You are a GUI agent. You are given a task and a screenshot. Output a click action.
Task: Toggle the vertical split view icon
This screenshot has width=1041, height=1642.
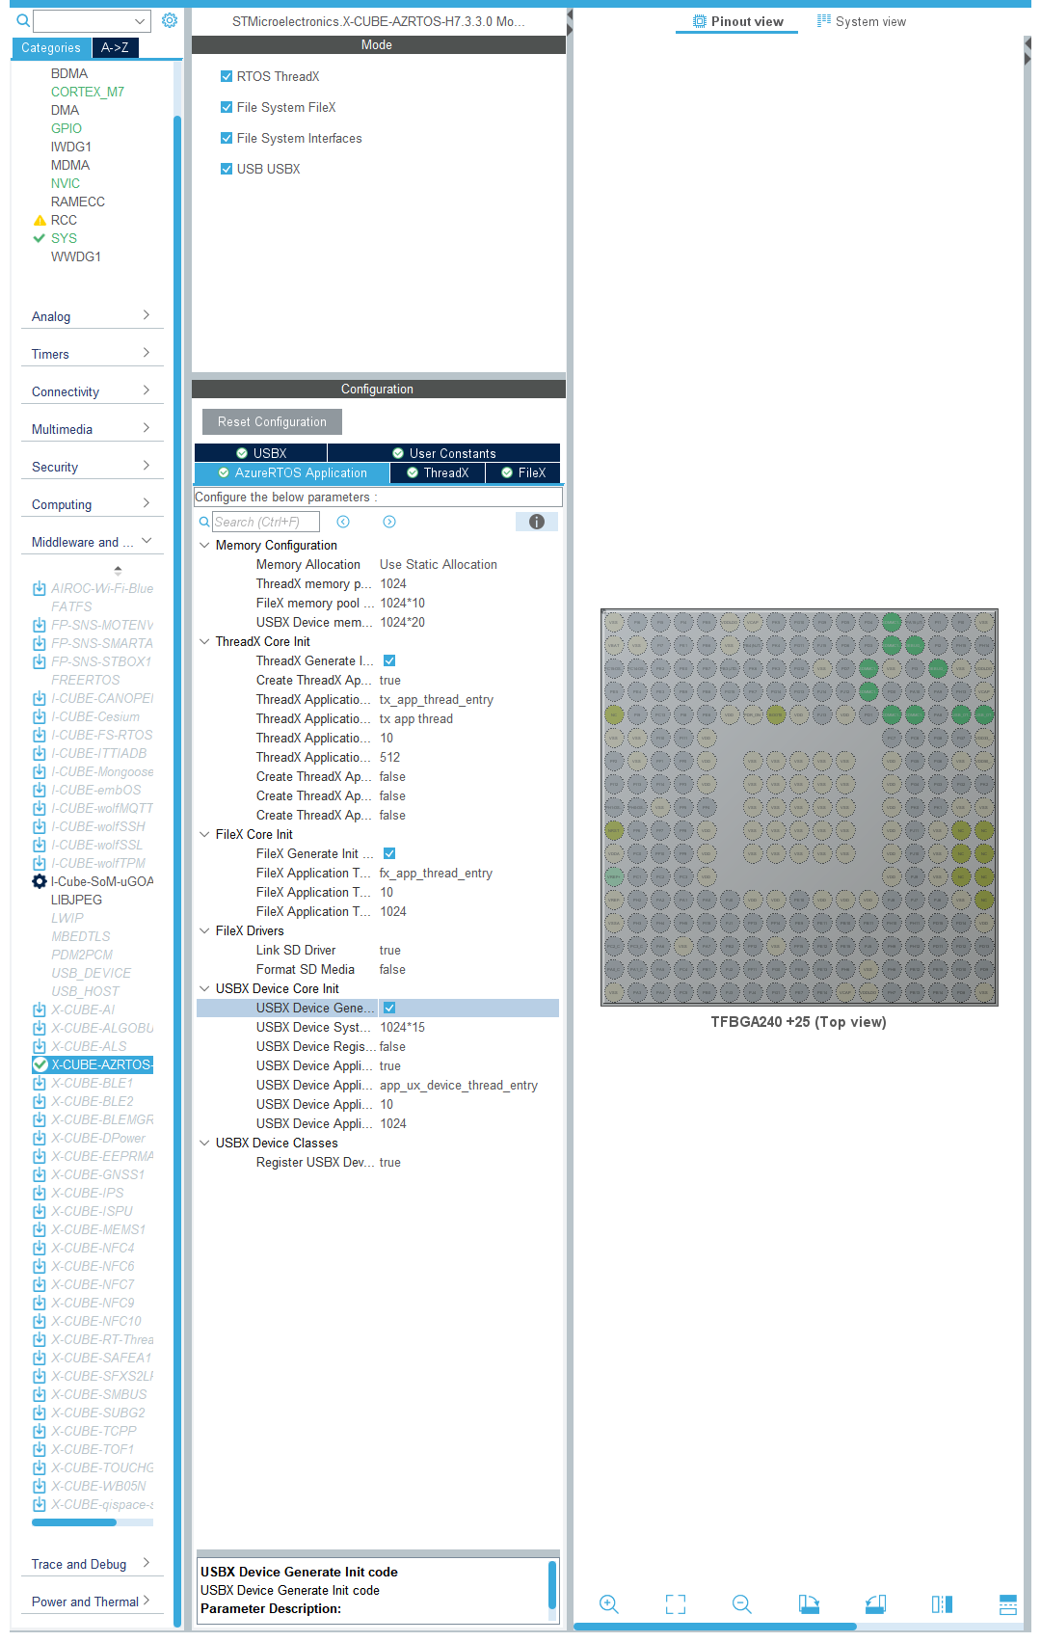point(942,1603)
